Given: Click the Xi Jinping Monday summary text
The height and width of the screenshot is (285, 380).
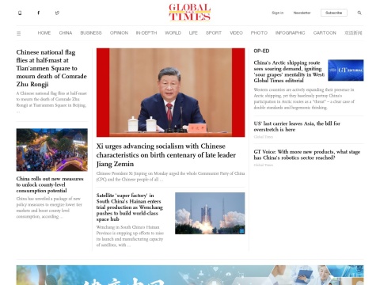Looking at the screenshot, I should click(170, 177).
